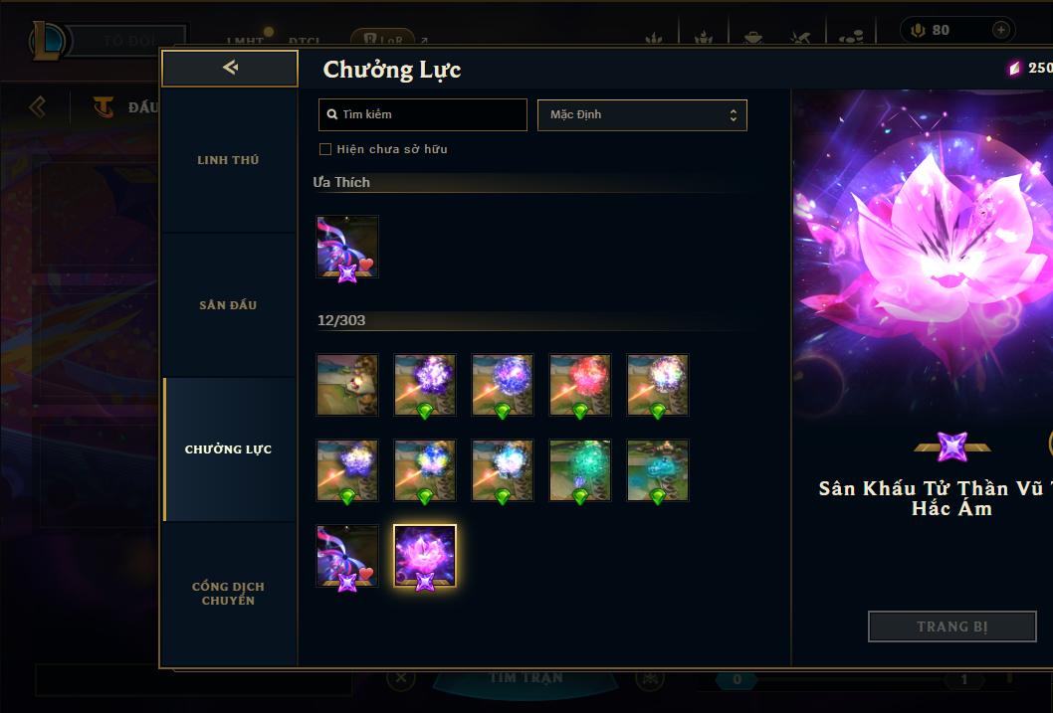The height and width of the screenshot is (713, 1053).
Task: Pick the teal green firework boom icon
Action: pos(580,470)
